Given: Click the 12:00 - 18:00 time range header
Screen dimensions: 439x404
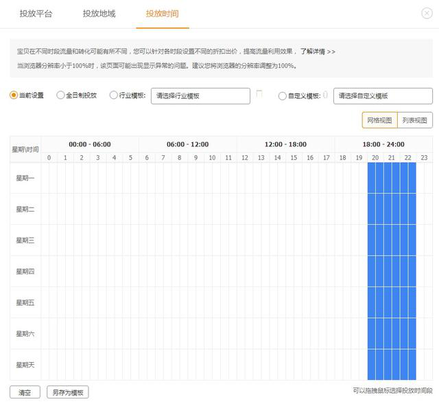Looking at the screenshot, I should point(285,144).
